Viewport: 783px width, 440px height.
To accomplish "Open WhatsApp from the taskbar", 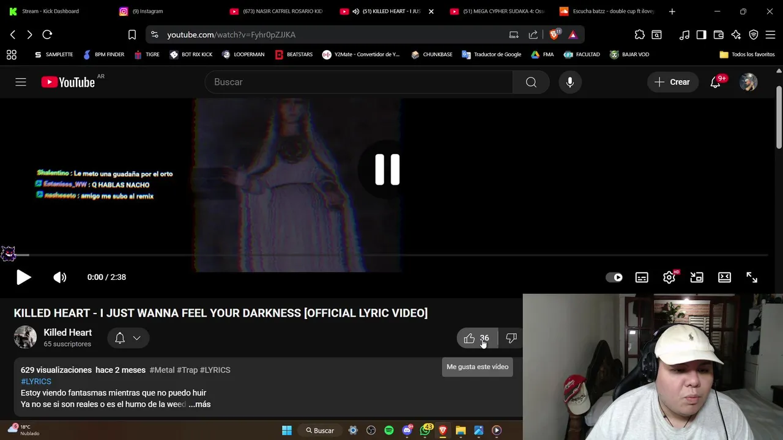I will (x=425, y=430).
